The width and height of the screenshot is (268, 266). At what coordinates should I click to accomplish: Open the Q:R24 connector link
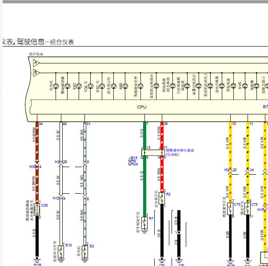point(133,164)
